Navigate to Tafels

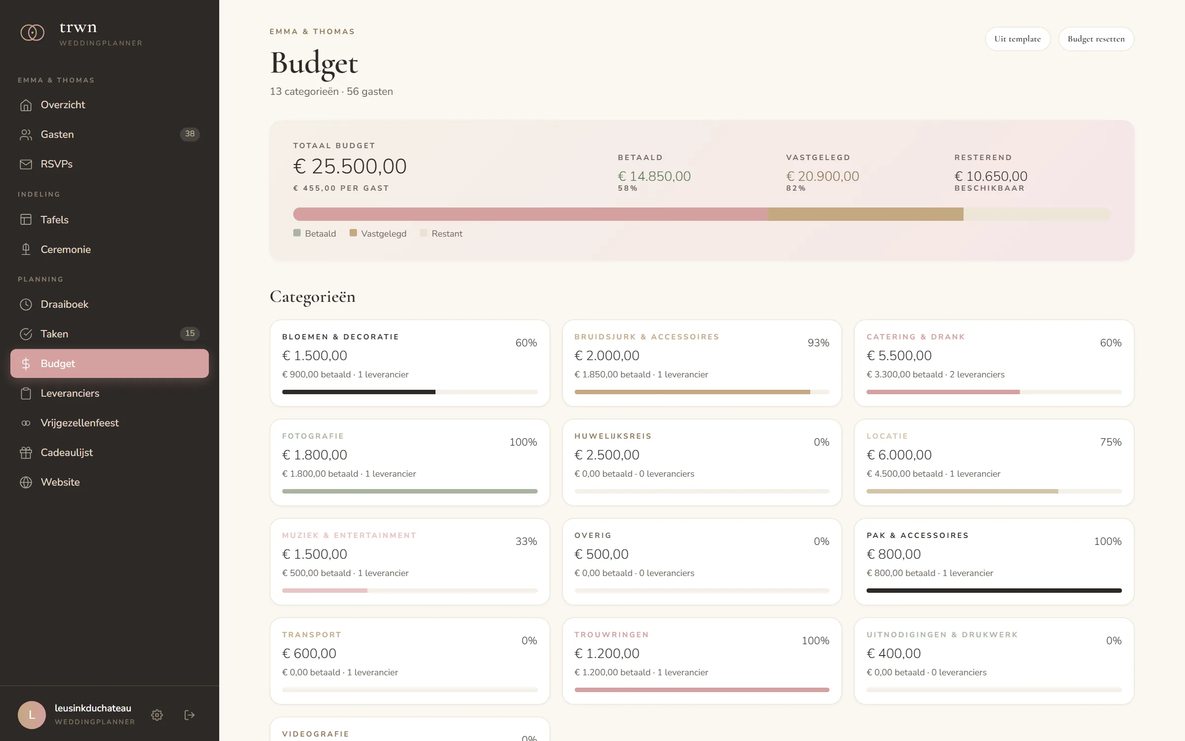tap(110, 220)
